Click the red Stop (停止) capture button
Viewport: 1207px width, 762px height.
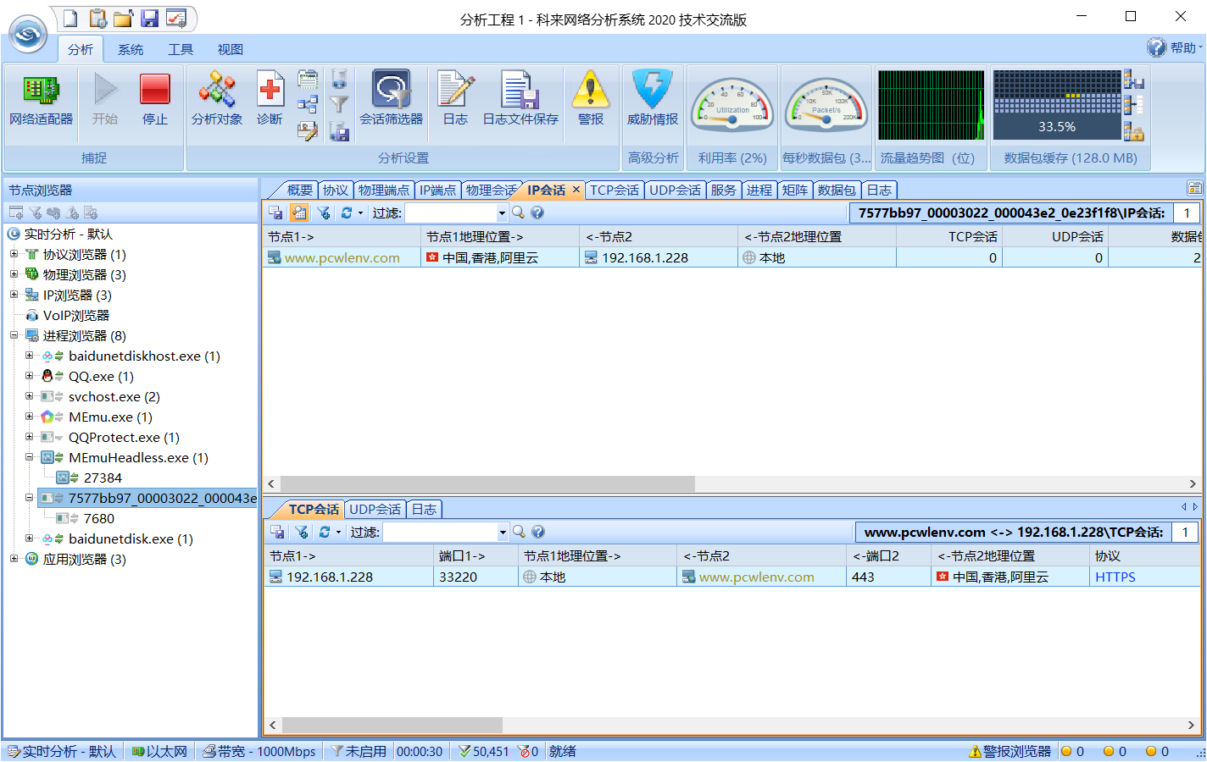(x=155, y=101)
